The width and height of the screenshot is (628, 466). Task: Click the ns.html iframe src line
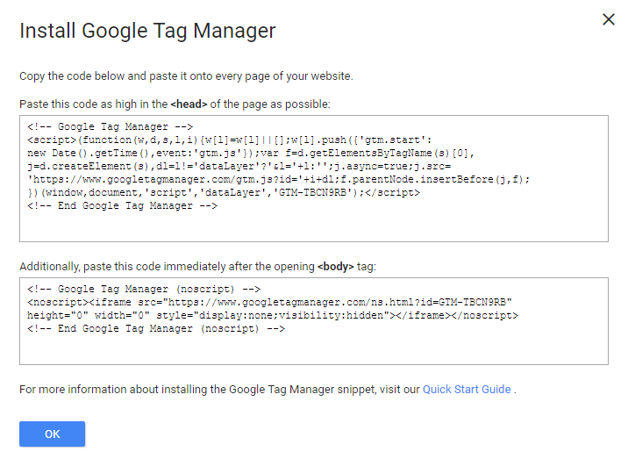coord(270,302)
